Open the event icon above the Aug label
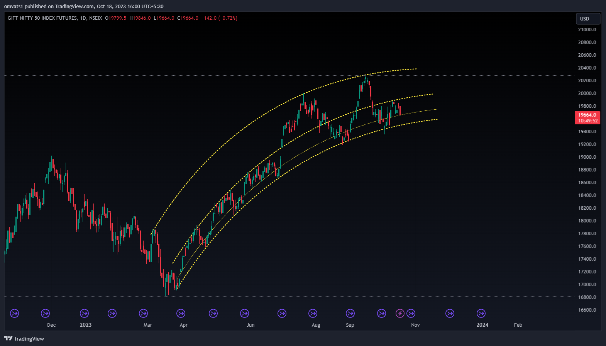 coord(313,314)
